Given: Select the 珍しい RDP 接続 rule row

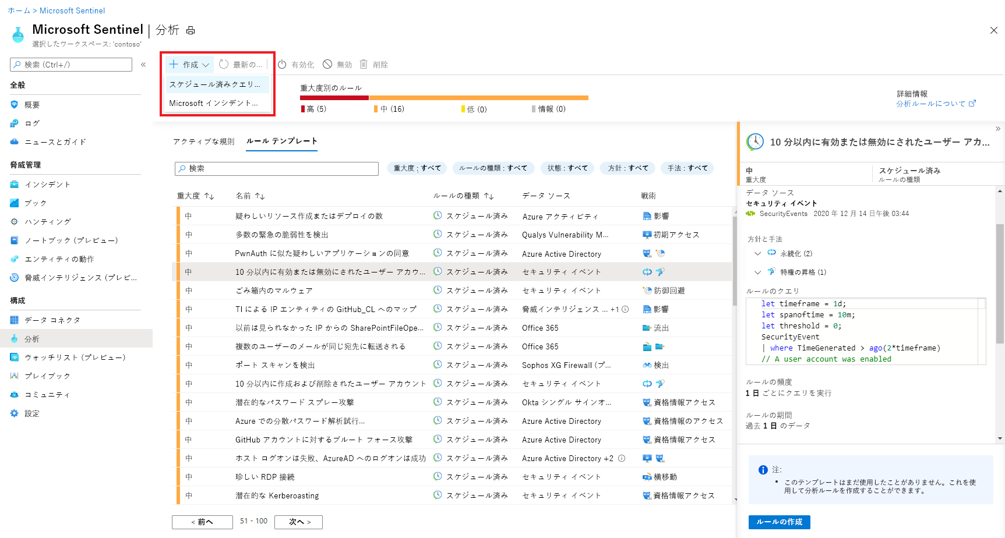Looking at the screenshot, I should (452, 477).
